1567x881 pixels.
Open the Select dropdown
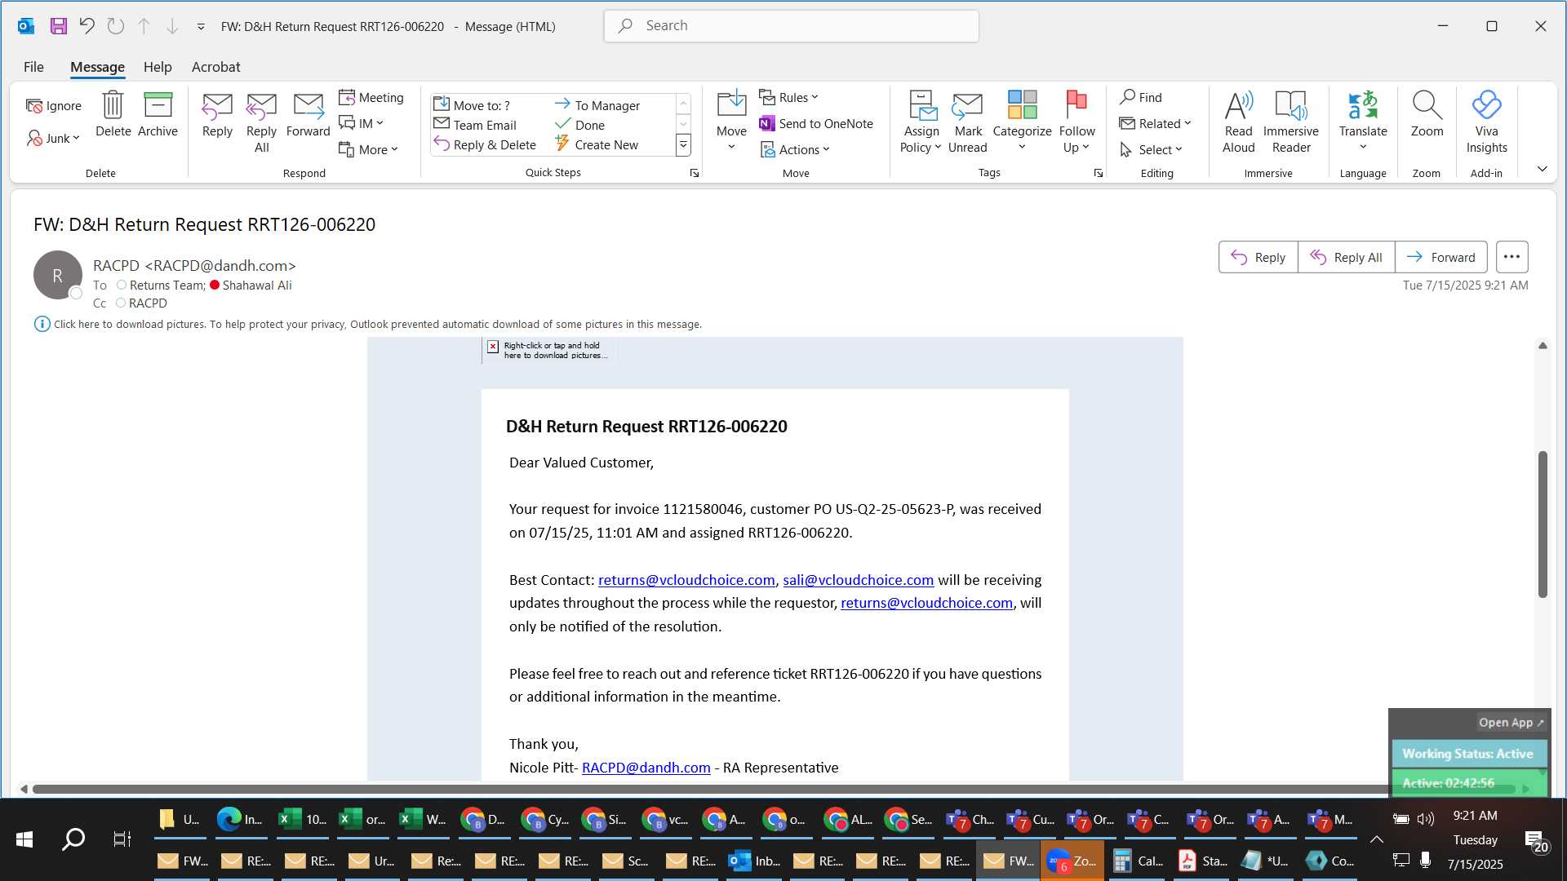(x=1151, y=149)
